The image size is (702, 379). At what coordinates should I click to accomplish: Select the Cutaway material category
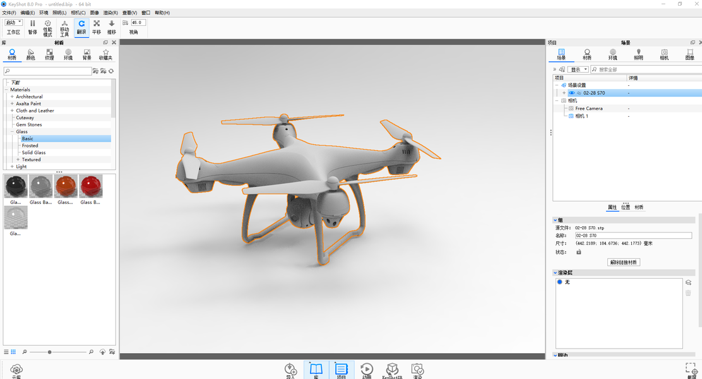pos(25,118)
